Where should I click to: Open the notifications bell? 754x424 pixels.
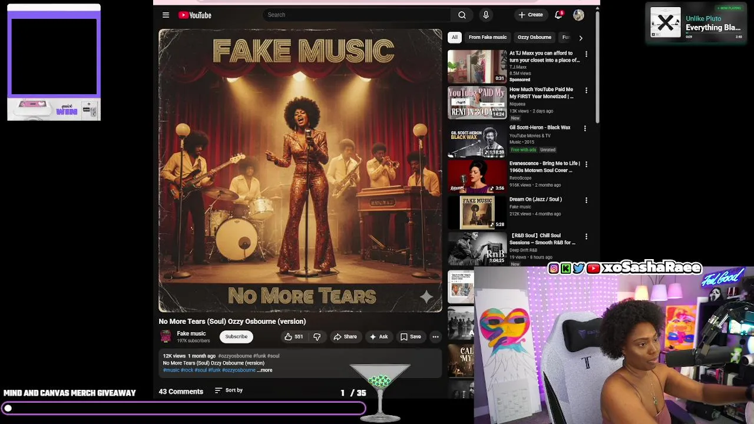coord(558,15)
